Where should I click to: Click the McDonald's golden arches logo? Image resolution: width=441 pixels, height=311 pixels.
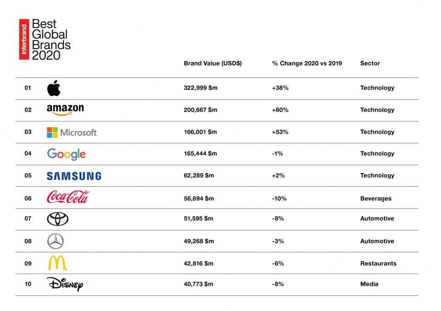point(57,263)
